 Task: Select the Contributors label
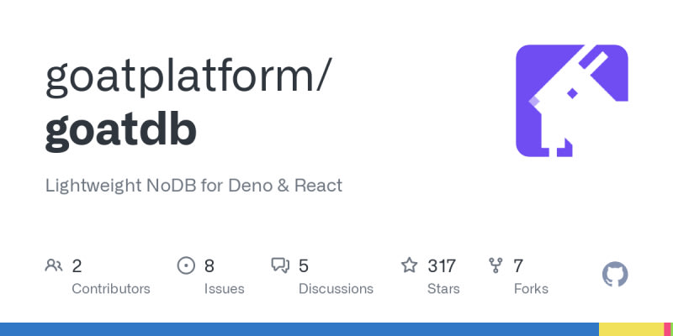pyautogui.click(x=111, y=289)
